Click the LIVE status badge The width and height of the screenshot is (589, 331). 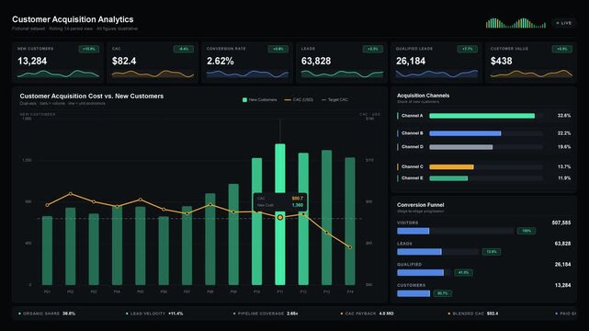(563, 23)
